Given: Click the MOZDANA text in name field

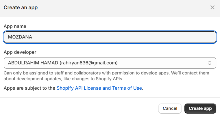Looking at the screenshot, I should point(20,37).
